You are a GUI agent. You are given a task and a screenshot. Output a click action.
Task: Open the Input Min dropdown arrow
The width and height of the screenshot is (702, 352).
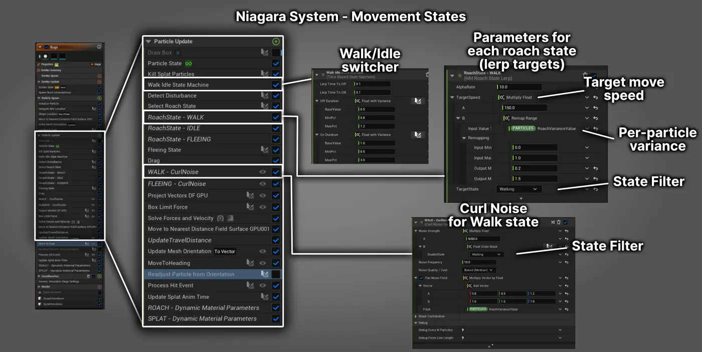(587, 147)
